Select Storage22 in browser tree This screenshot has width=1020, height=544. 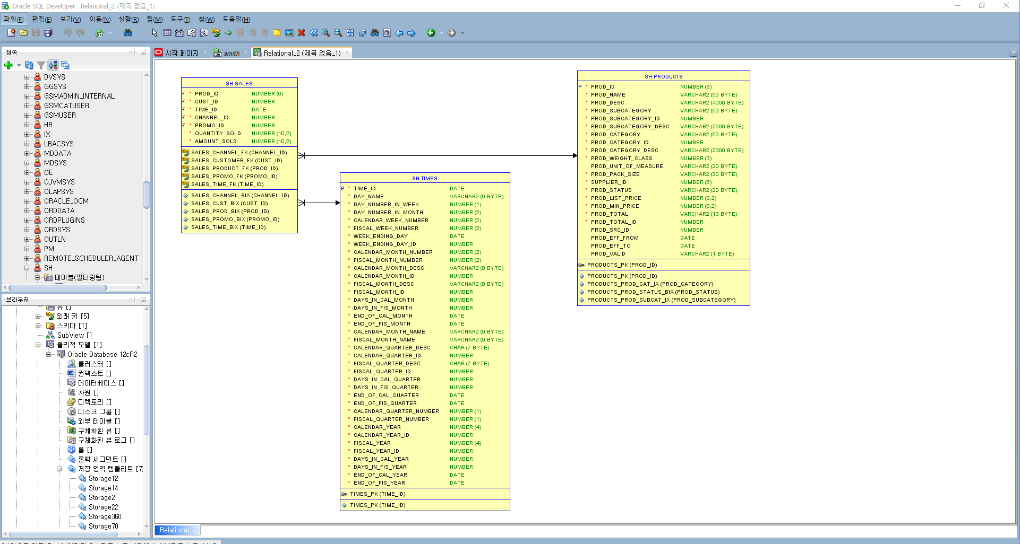click(x=103, y=507)
